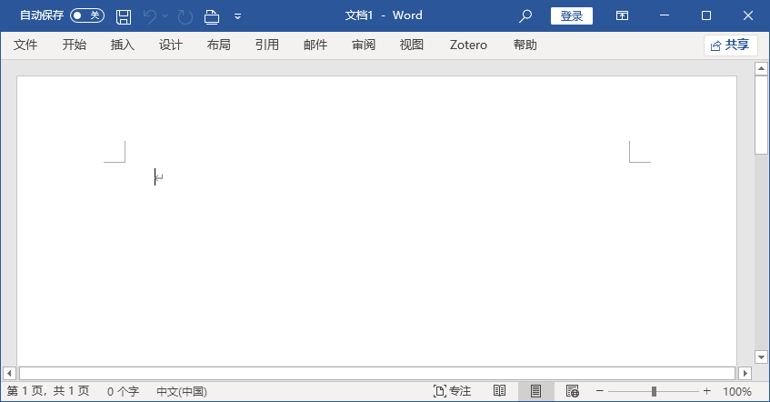
Task: Click in the document at the paragraph mark
Action: 158,177
